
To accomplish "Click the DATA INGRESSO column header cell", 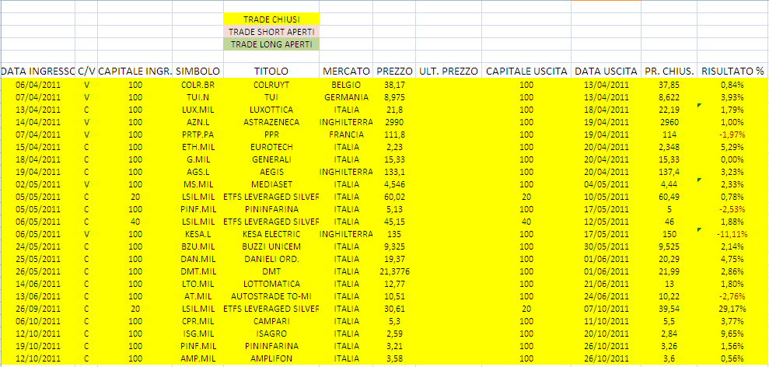I will [37, 71].
